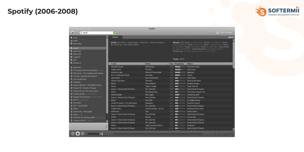Select the Search tab

click(115, 37)
